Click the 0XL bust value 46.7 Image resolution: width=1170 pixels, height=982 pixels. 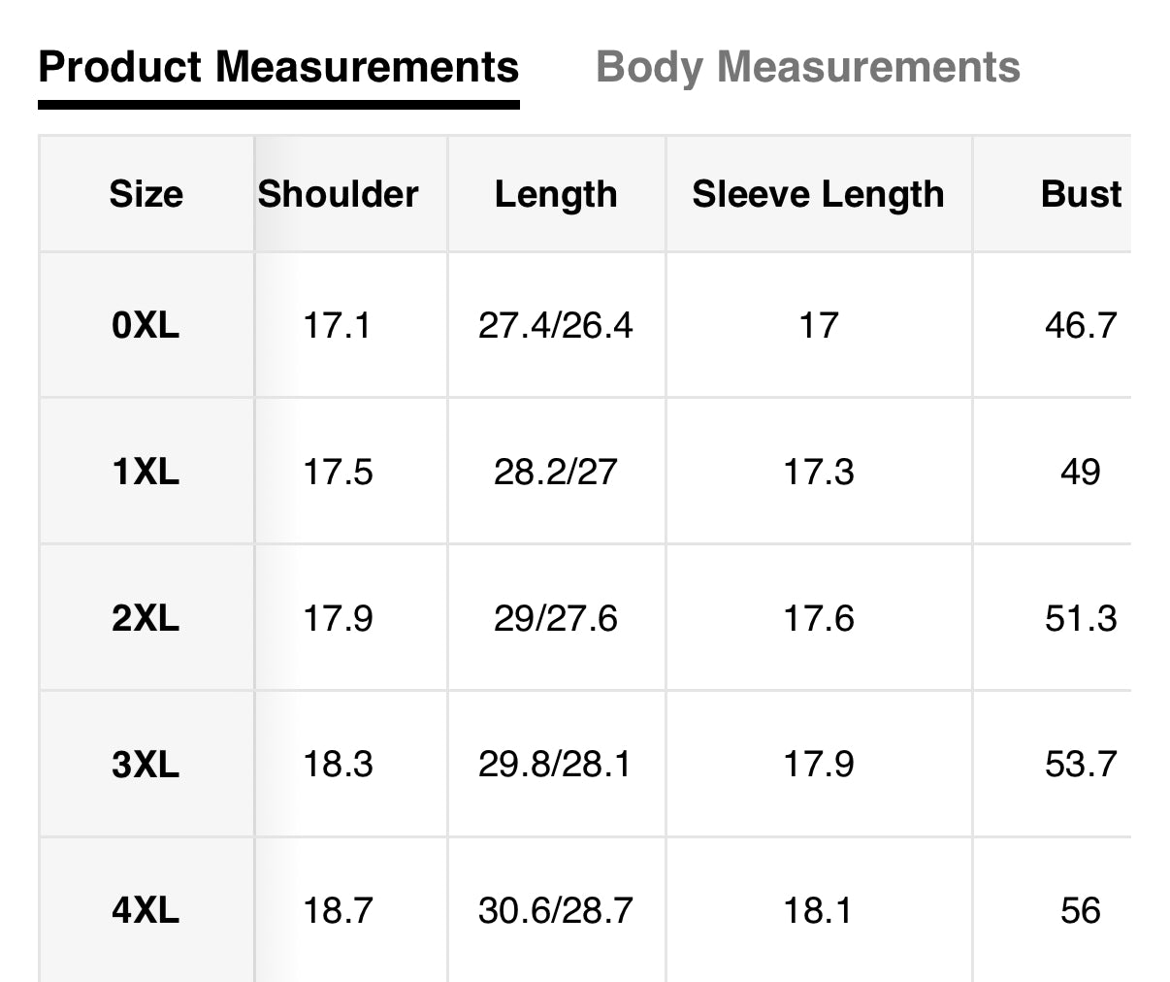(1081, 325)
